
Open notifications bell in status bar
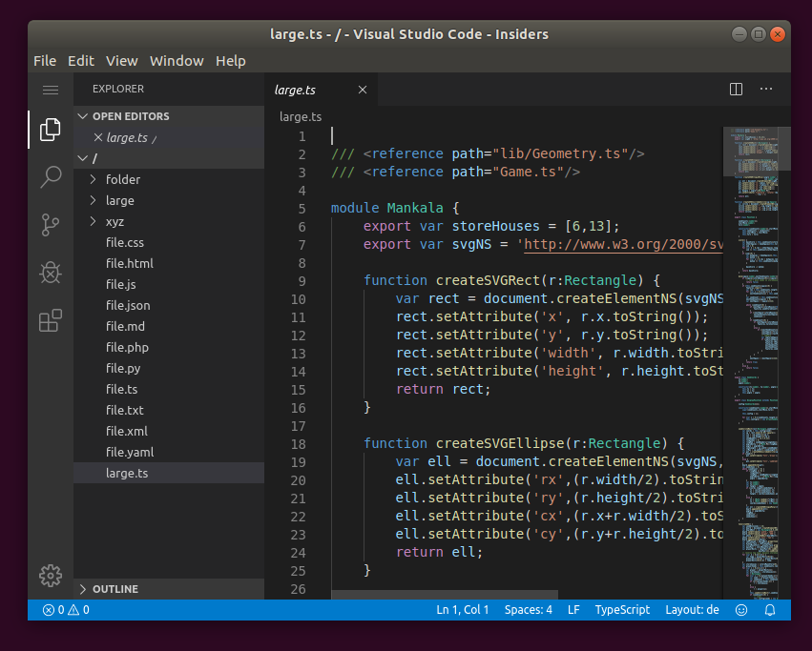(770, 610)
